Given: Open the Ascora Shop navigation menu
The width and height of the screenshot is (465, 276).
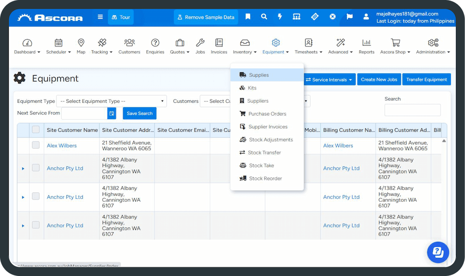Looking at the screenshot, I should click(395, 46).
